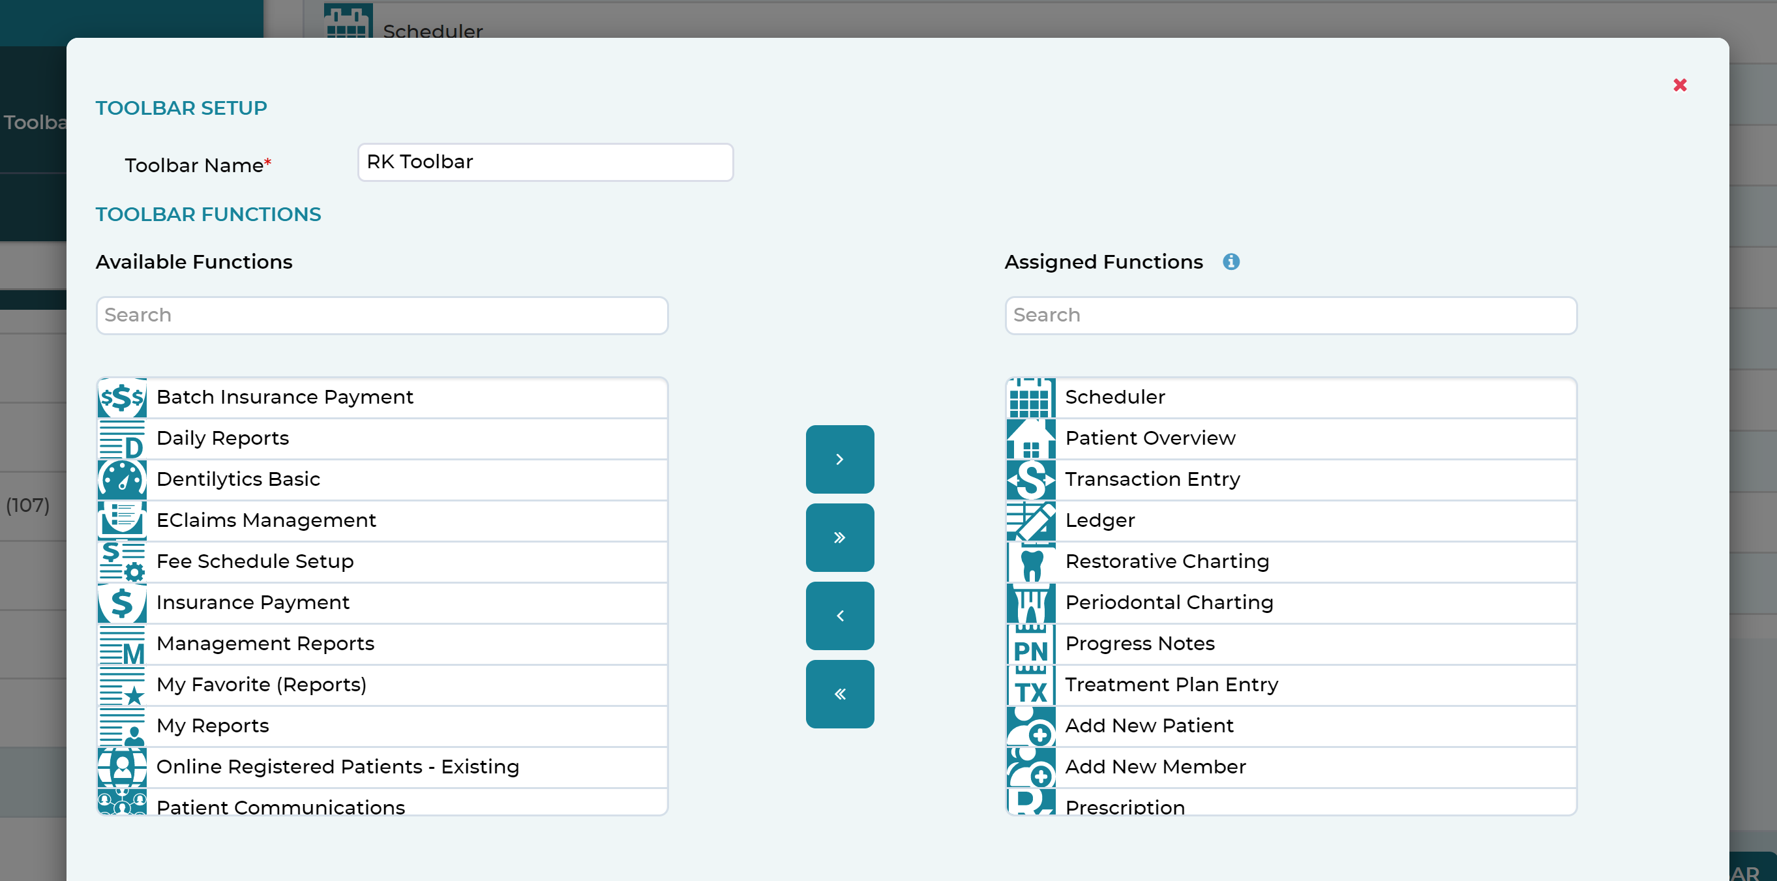Remove selected function from Assigned list
This screenshot has width=1777, height=881.
(839, 616)
